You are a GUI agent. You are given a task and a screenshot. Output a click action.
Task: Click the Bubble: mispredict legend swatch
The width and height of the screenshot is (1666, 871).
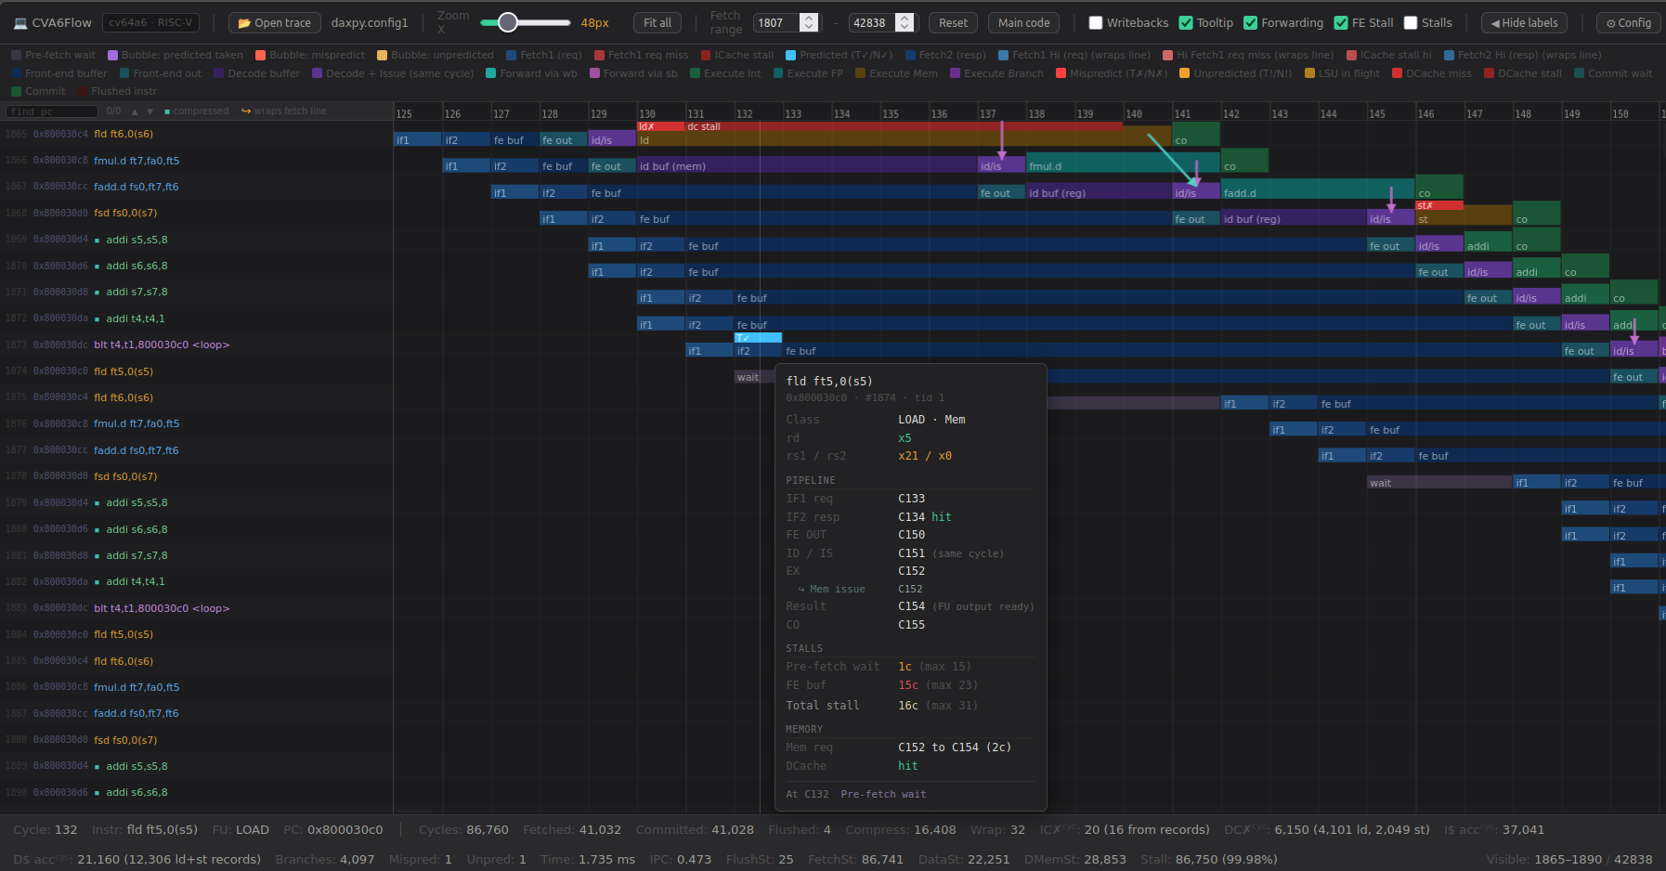[260, 55]
